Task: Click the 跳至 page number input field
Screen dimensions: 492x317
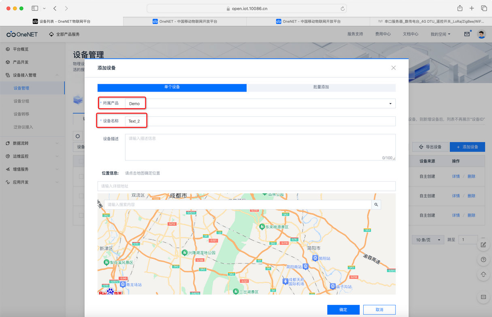Action: [468, 240]
